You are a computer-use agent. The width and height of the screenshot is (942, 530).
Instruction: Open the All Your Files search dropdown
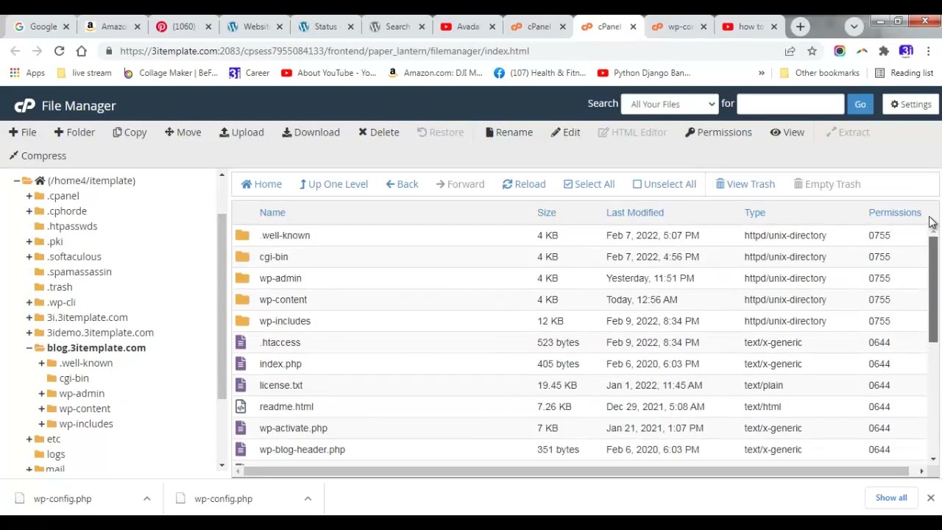pyautogui.click(x=670, y=104)
